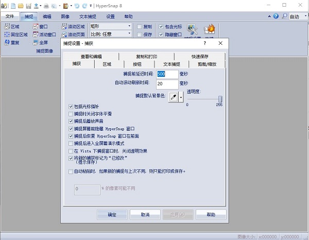Open the 帮助 ribbon tab
Viewport: 309px width, 240px height.
click(128, 16)
